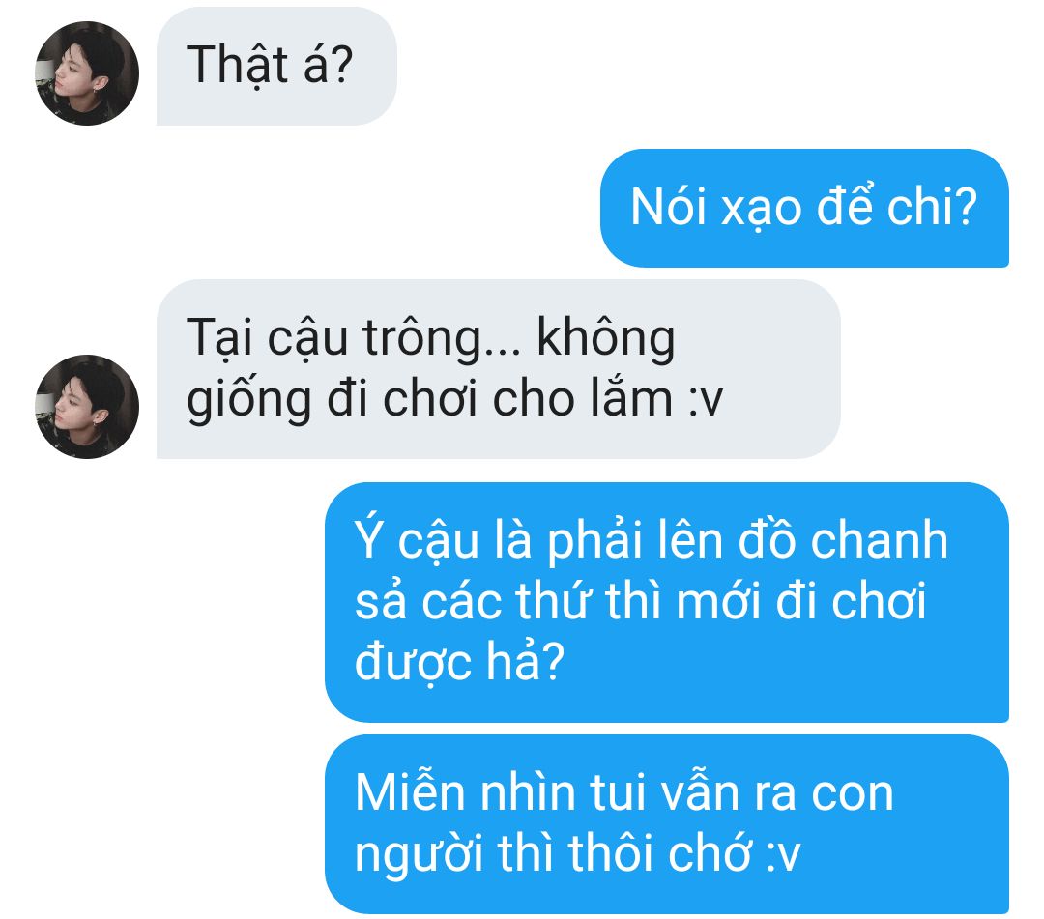Screen dimensions: 1044x919
Task: Click the word "trông..." in the gray bubble
Action: [442, 339]
